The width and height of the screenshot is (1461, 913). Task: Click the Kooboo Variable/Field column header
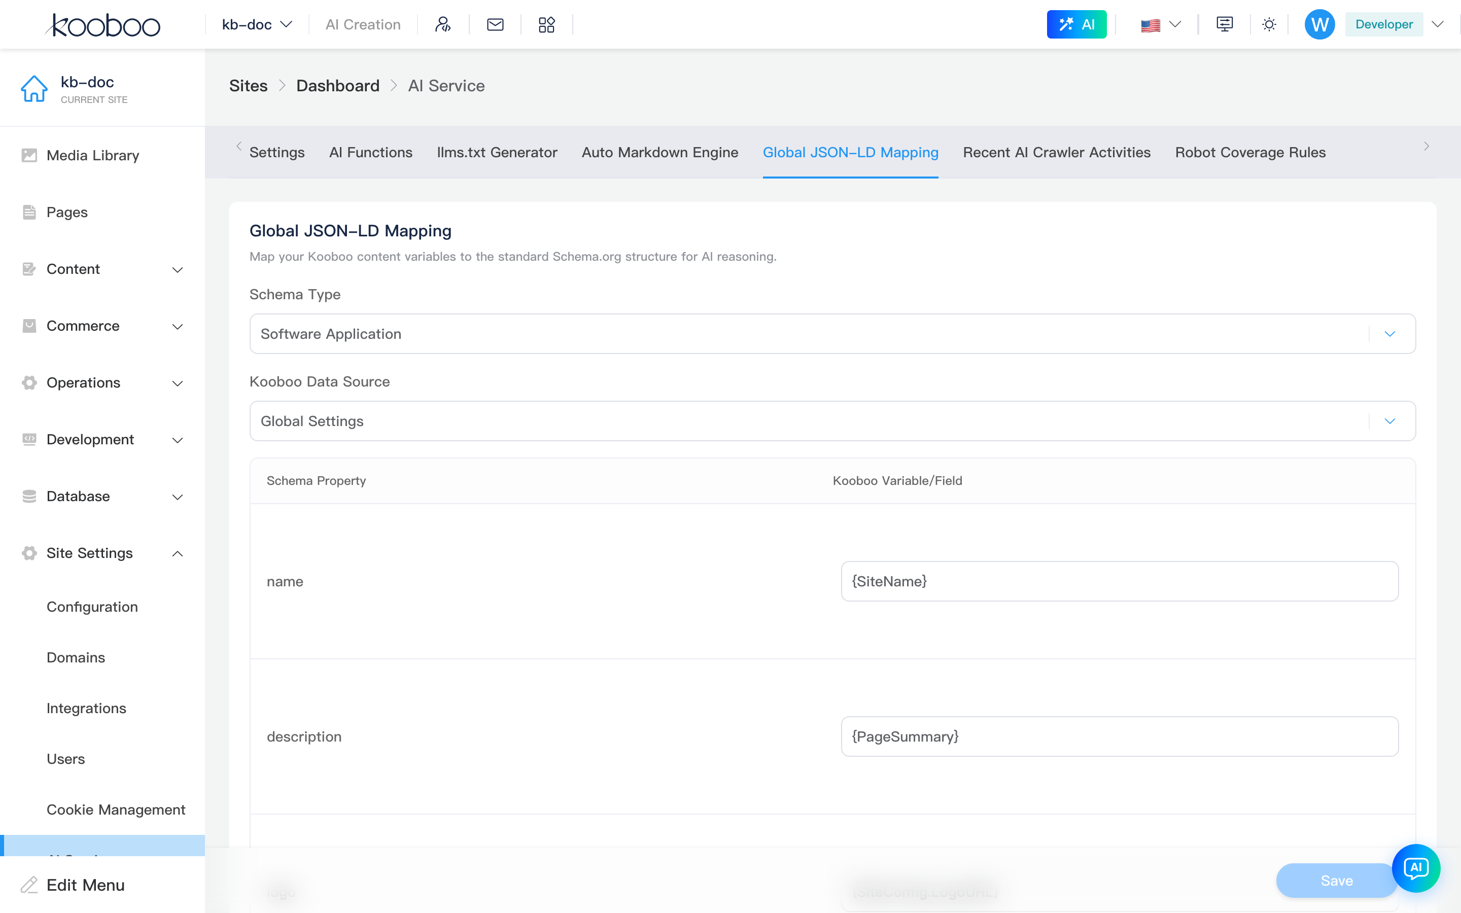[897, 481]
